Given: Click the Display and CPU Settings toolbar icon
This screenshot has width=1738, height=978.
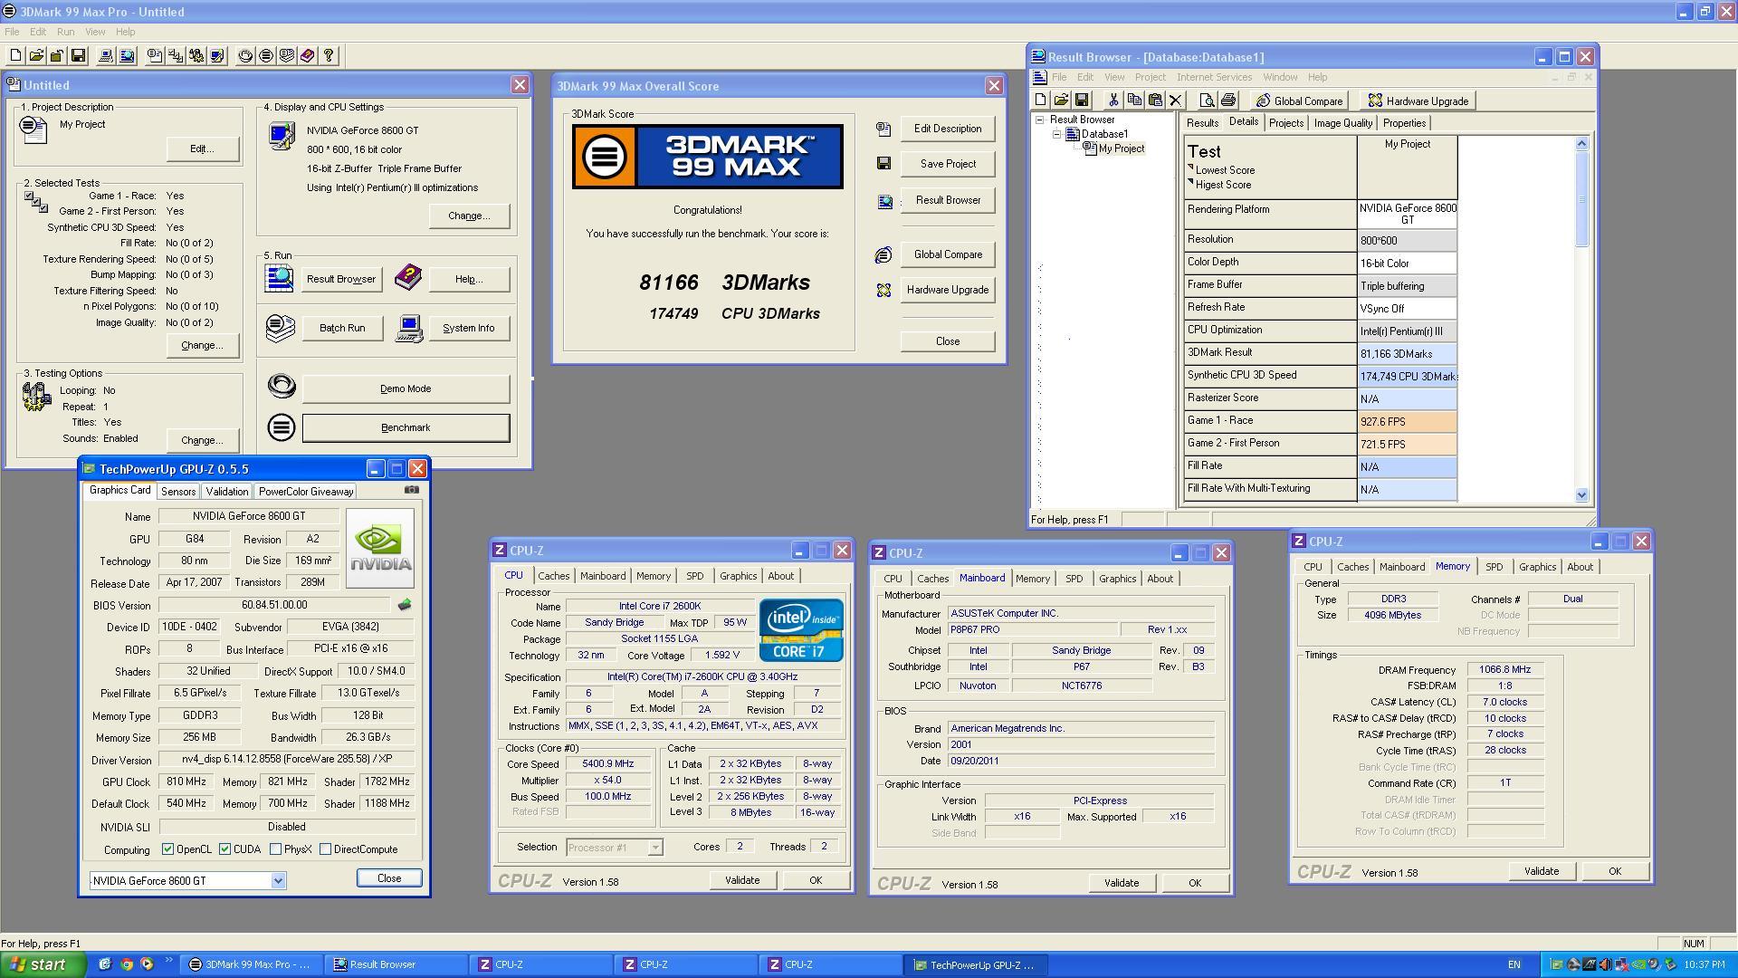Looking at the screenshot, I should click(x=217, y=55).
